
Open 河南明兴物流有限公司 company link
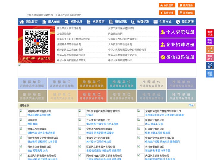pos(39,111)
